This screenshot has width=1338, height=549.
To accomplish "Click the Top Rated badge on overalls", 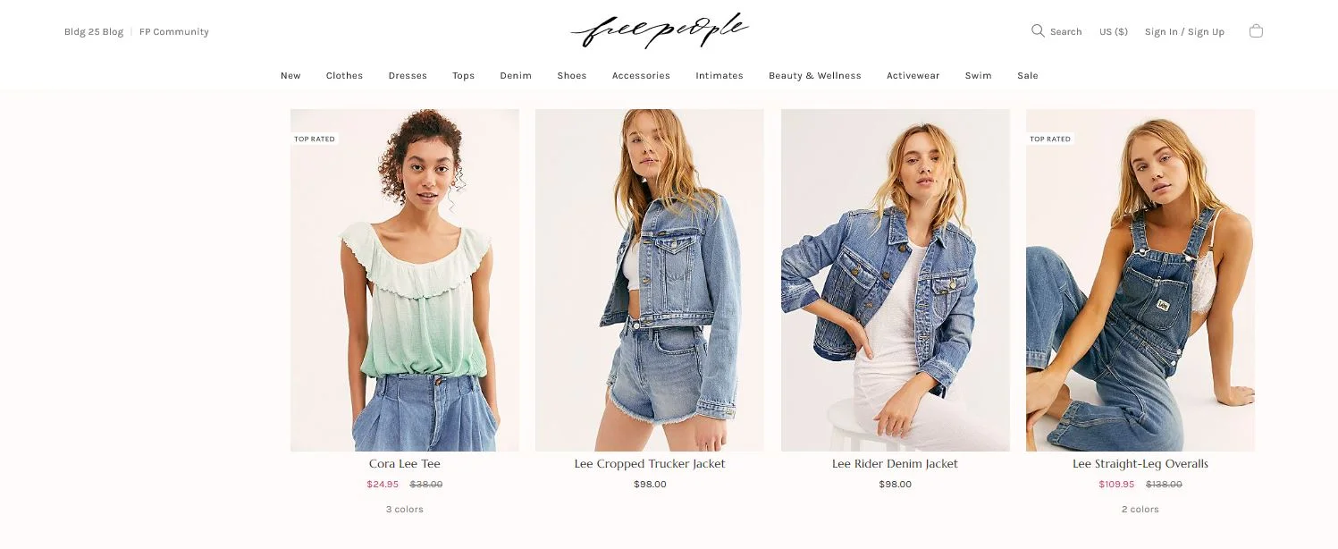I will 1050,139.
